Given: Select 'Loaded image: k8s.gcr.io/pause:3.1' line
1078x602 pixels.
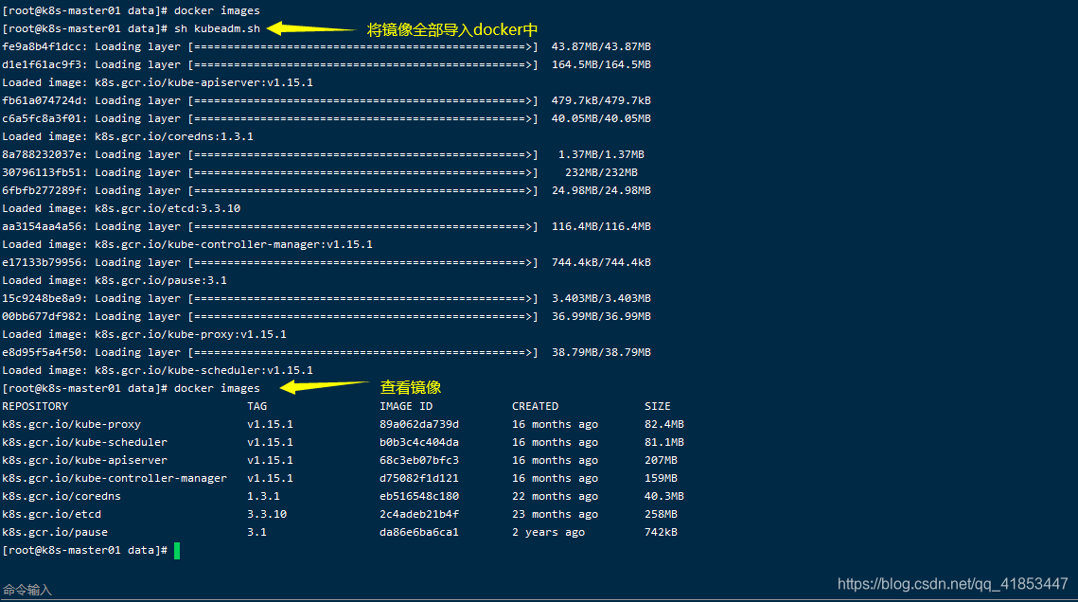Looking at the screenshot, I should pyautogui.click(x=115, y=280).
